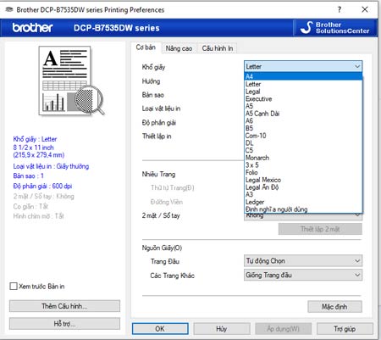The width and height of the screenshot is (381, 340).
Task: Select A4 from the paper size list
Action: click(x=303, y=76)
